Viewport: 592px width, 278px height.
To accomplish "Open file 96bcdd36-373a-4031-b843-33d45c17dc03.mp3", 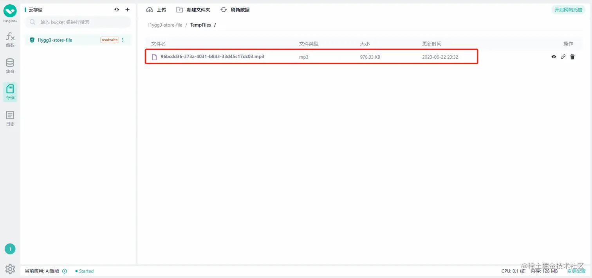I will (212, 57).
